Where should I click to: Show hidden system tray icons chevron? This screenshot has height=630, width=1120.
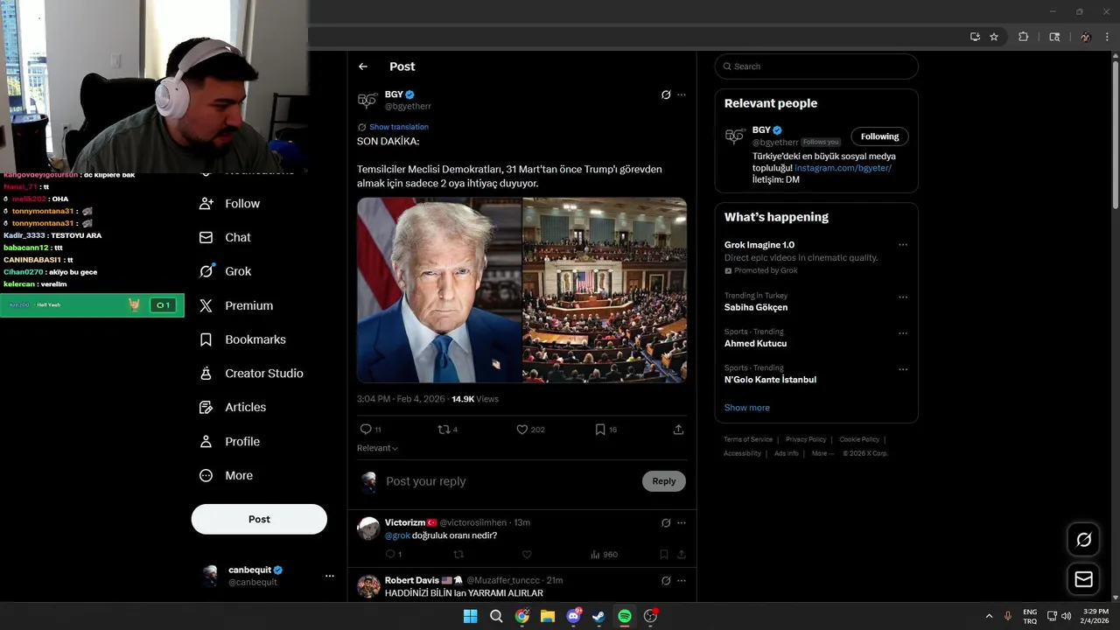[990, 616]
